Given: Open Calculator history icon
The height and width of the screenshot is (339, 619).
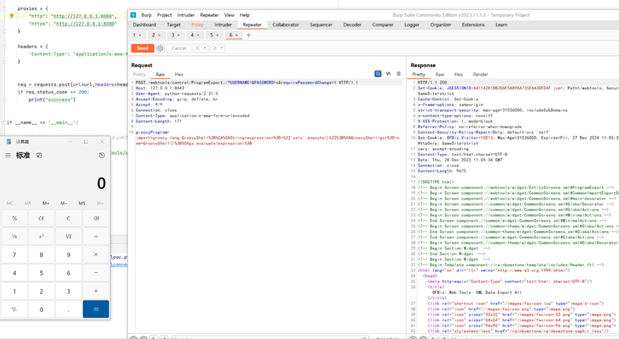Looking at the screenshot, I should (x=102, y=155).
